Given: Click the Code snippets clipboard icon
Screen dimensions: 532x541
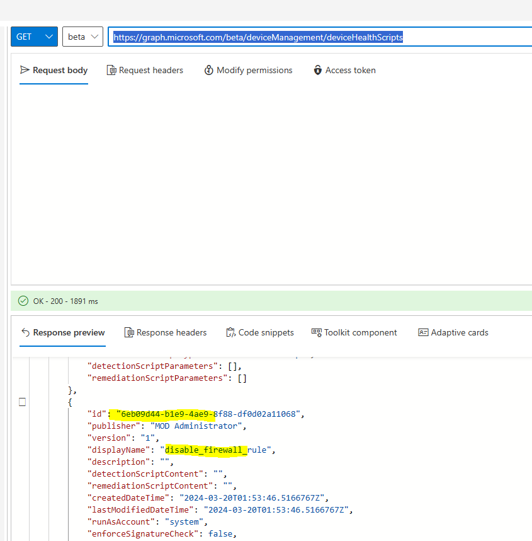Looking at the screenshot, I should (231, 332).
